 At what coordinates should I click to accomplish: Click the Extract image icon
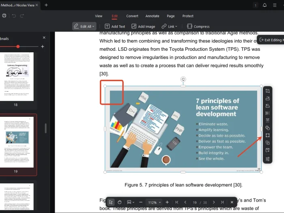click(x=268, y=151)
